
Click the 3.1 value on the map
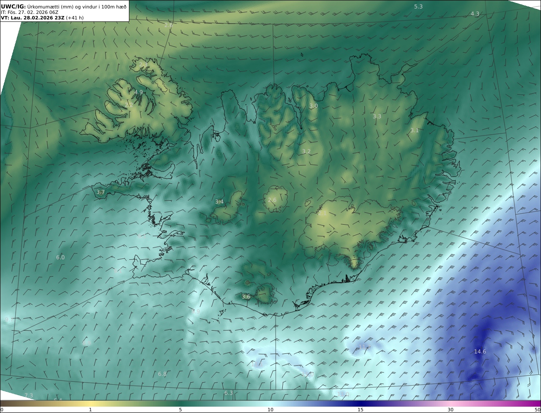414,130
